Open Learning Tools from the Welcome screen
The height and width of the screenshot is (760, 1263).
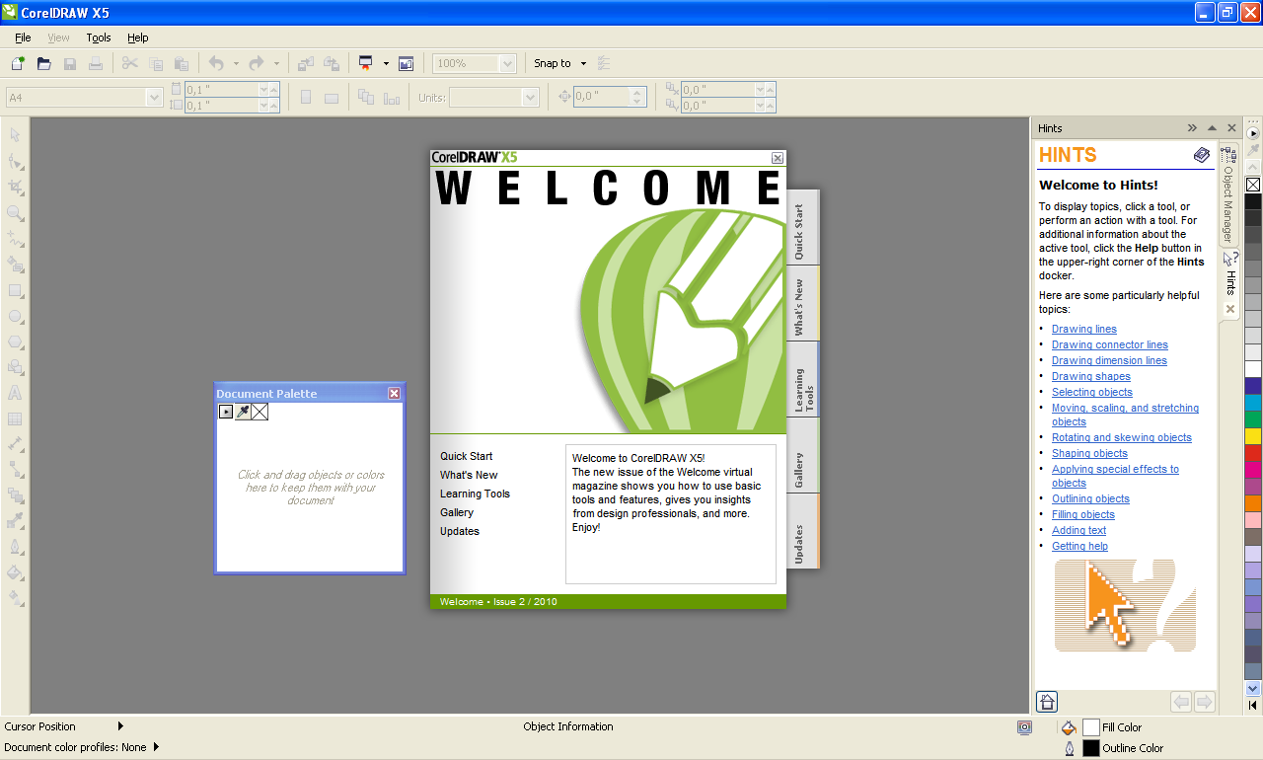click(x=475, y=494)
